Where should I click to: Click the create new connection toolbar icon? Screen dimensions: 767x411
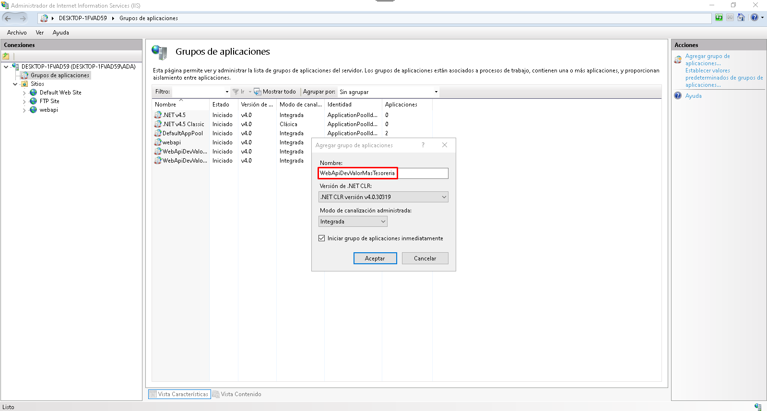(6, 56)
